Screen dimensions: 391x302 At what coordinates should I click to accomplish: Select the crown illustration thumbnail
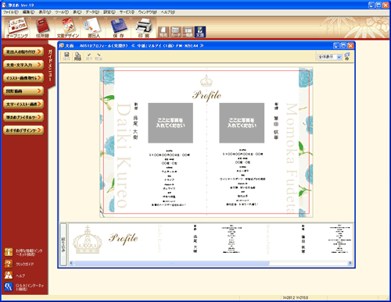coord(88,240)
